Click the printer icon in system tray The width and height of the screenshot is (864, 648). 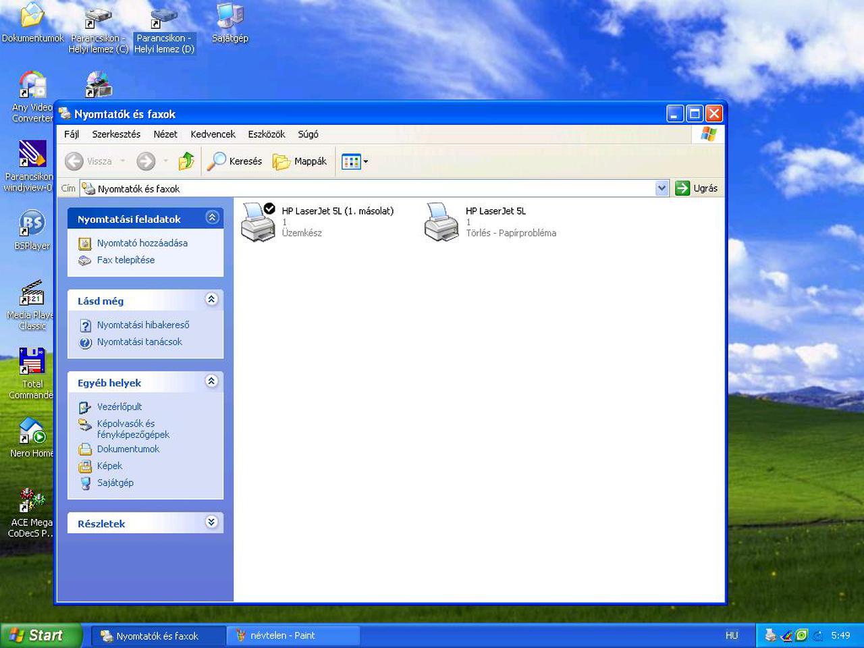770,635
